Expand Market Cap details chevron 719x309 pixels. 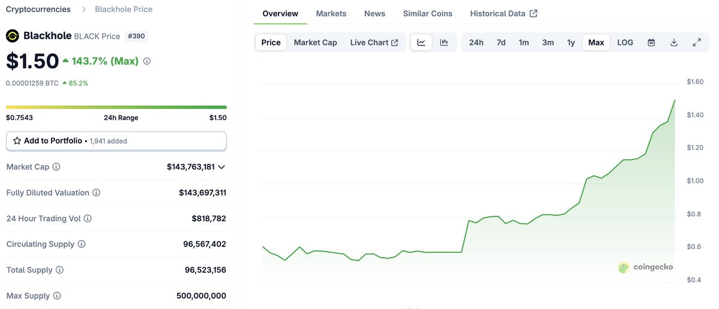click(x=222, y=167)
